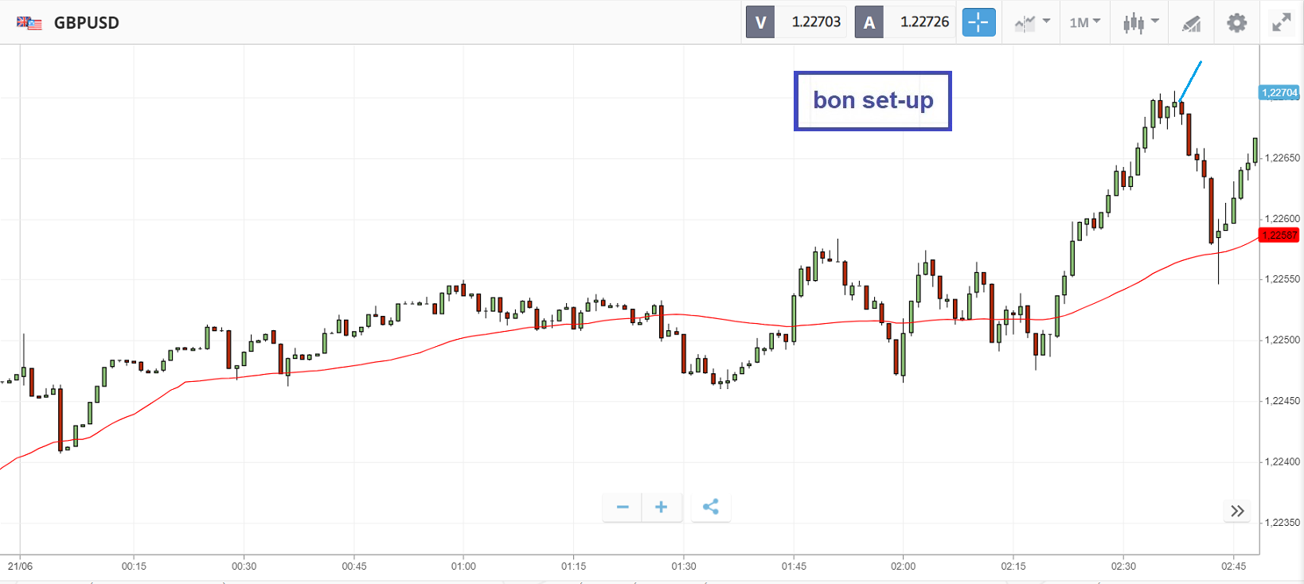
Task: Click the A buy price button
Action: 869,22
